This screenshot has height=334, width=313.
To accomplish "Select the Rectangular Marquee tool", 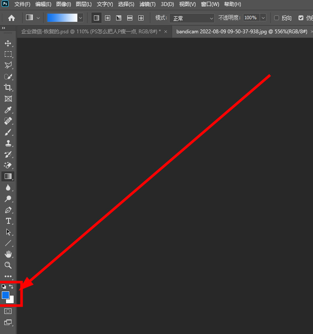I will point(8,54).
